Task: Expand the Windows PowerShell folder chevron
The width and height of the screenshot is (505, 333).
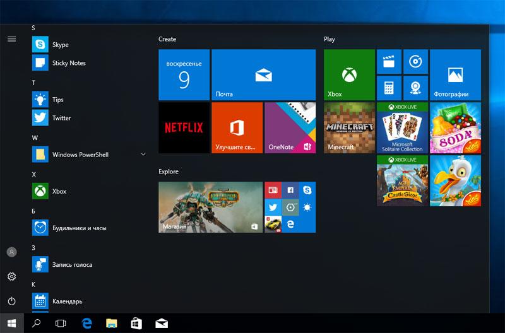Action: click(x=143, y=155)
